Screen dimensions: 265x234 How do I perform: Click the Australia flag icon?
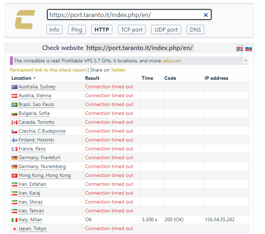coord(15,87)
